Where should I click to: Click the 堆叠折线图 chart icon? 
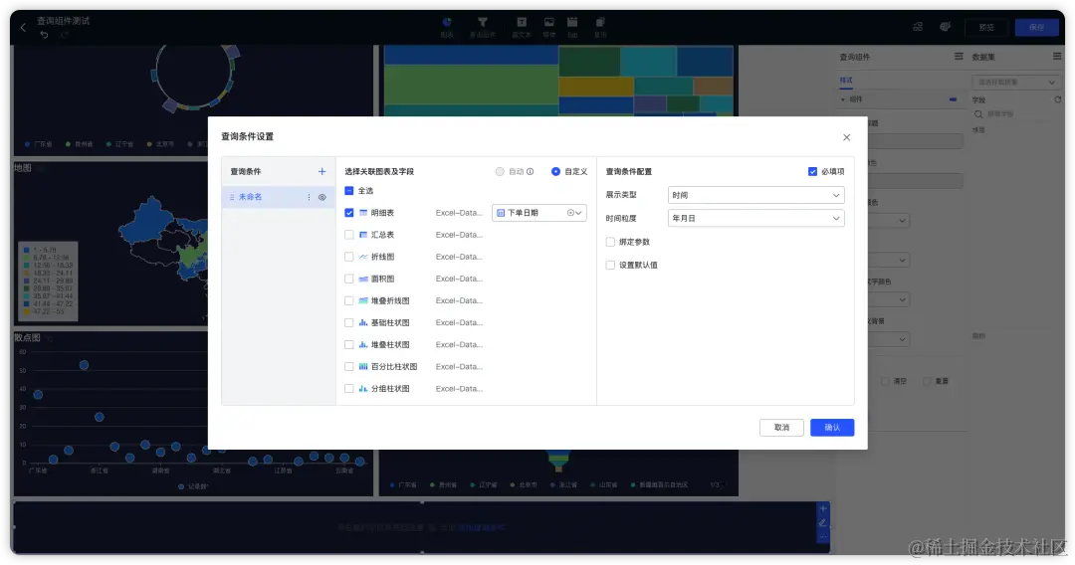(x=363, y=300)
